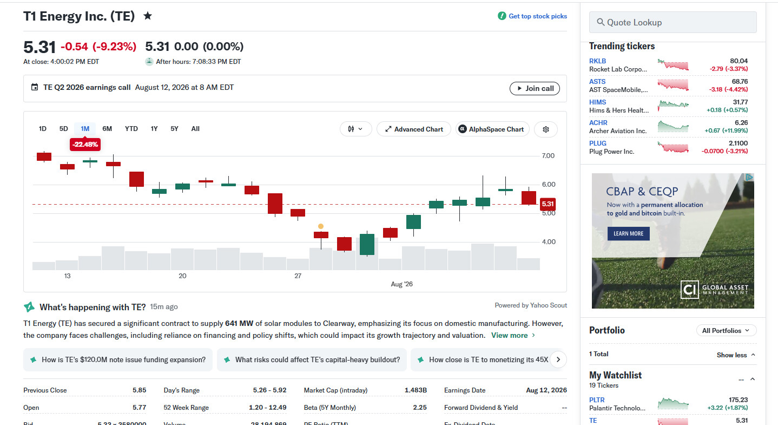
Task: Click the CI Global Asset Management logo
Action: coord(715,290)
